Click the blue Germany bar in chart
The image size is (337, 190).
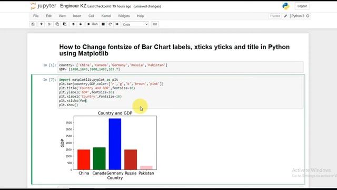click(x=115, y=144)
